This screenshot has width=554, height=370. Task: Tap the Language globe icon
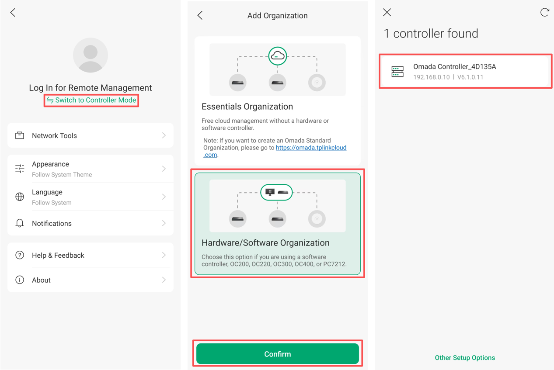[x=19, y=197]
